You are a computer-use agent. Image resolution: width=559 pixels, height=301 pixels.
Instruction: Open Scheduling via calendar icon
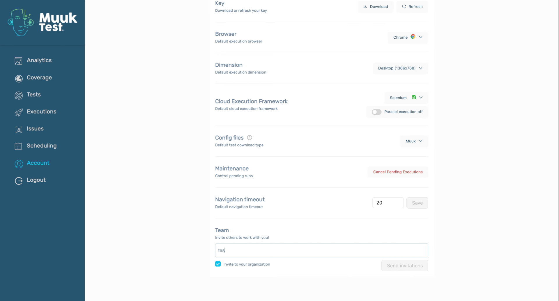coord(18,146)
